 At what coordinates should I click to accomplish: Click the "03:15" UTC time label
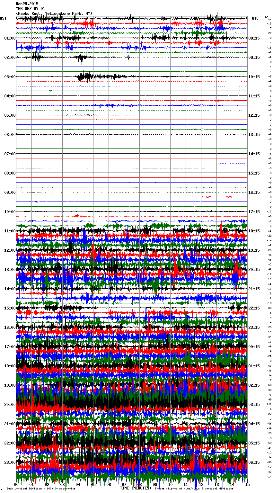(254, 405)
